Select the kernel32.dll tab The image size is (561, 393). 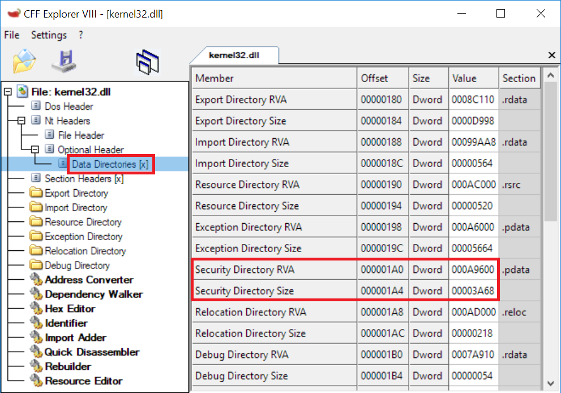[234, 55]
